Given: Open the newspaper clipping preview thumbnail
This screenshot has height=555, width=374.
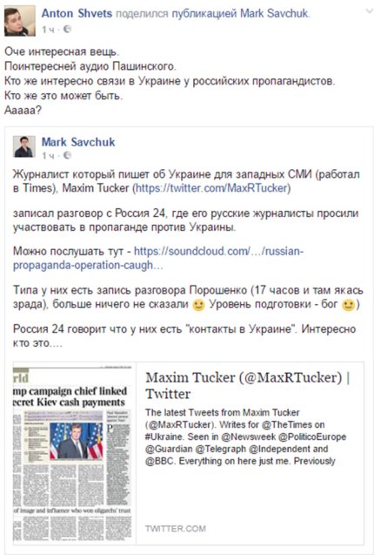Looking at the screenshot, I should (72, 453).
